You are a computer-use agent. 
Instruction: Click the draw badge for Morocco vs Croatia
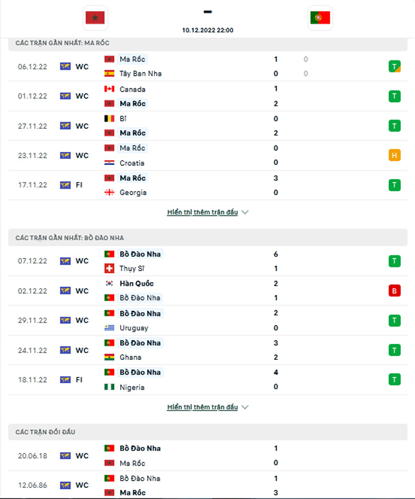394,155
